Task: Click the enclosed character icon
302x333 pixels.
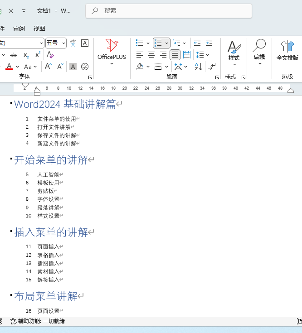Action: (x=85, y=67)
